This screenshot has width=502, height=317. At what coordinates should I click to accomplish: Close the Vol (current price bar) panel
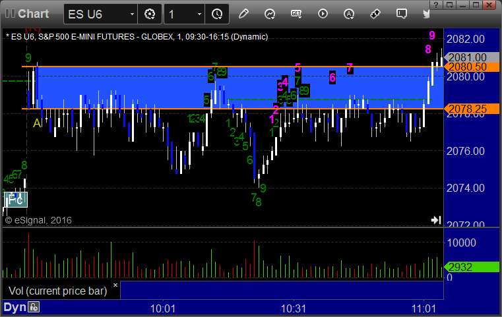(115, 285)
